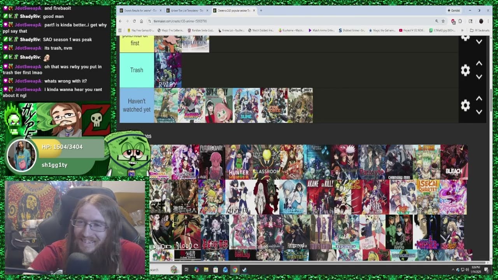Move the potential at first tier down
This screenshot has width=498, height=280.
point(479,42)
